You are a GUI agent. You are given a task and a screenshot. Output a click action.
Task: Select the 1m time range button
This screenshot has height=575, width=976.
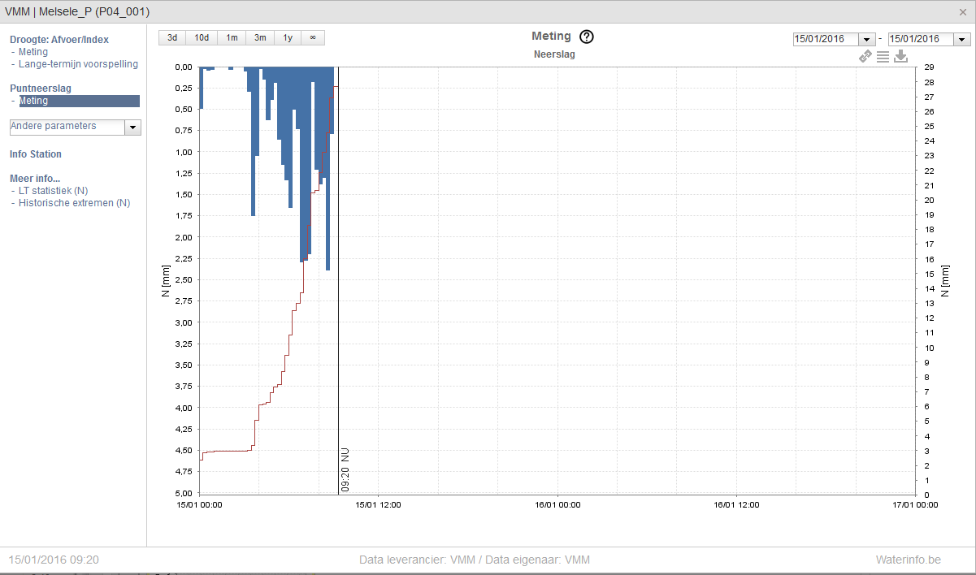coord(232,37)
